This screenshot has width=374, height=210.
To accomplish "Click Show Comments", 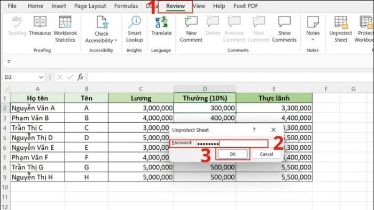I will [284, 29].
